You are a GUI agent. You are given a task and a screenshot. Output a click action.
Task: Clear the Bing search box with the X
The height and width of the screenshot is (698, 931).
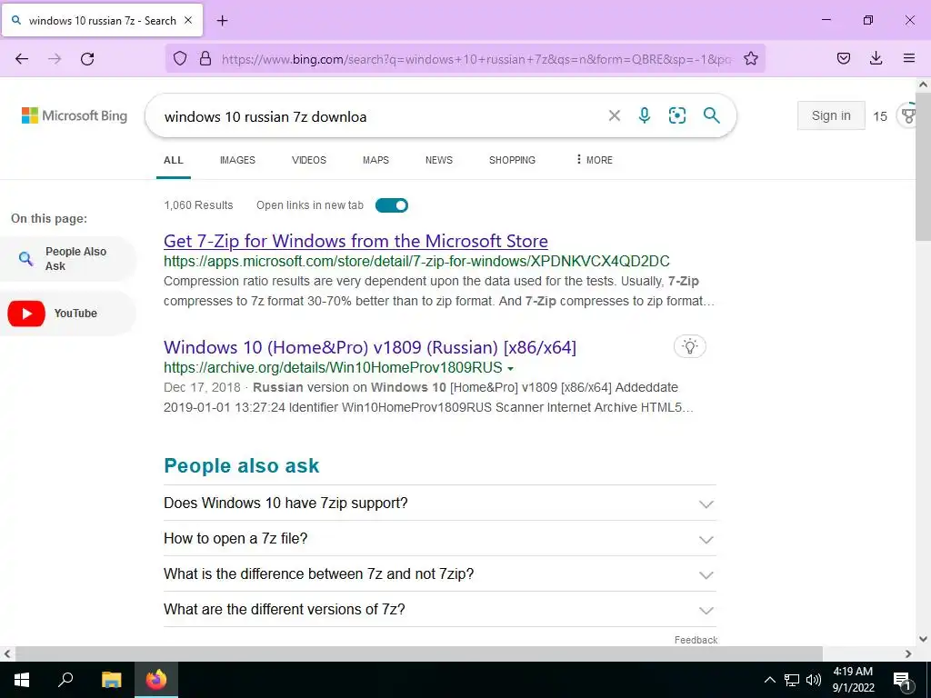pyautogui.click(x=615, y=115)
